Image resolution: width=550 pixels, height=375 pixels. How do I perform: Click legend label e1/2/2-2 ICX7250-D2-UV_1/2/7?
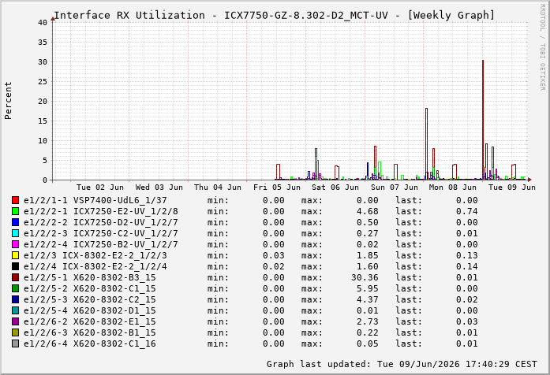(101, 222)
